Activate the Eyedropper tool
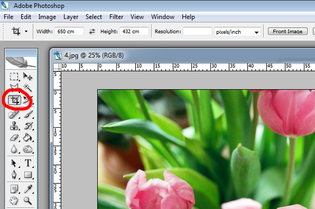 pos(28,189)
